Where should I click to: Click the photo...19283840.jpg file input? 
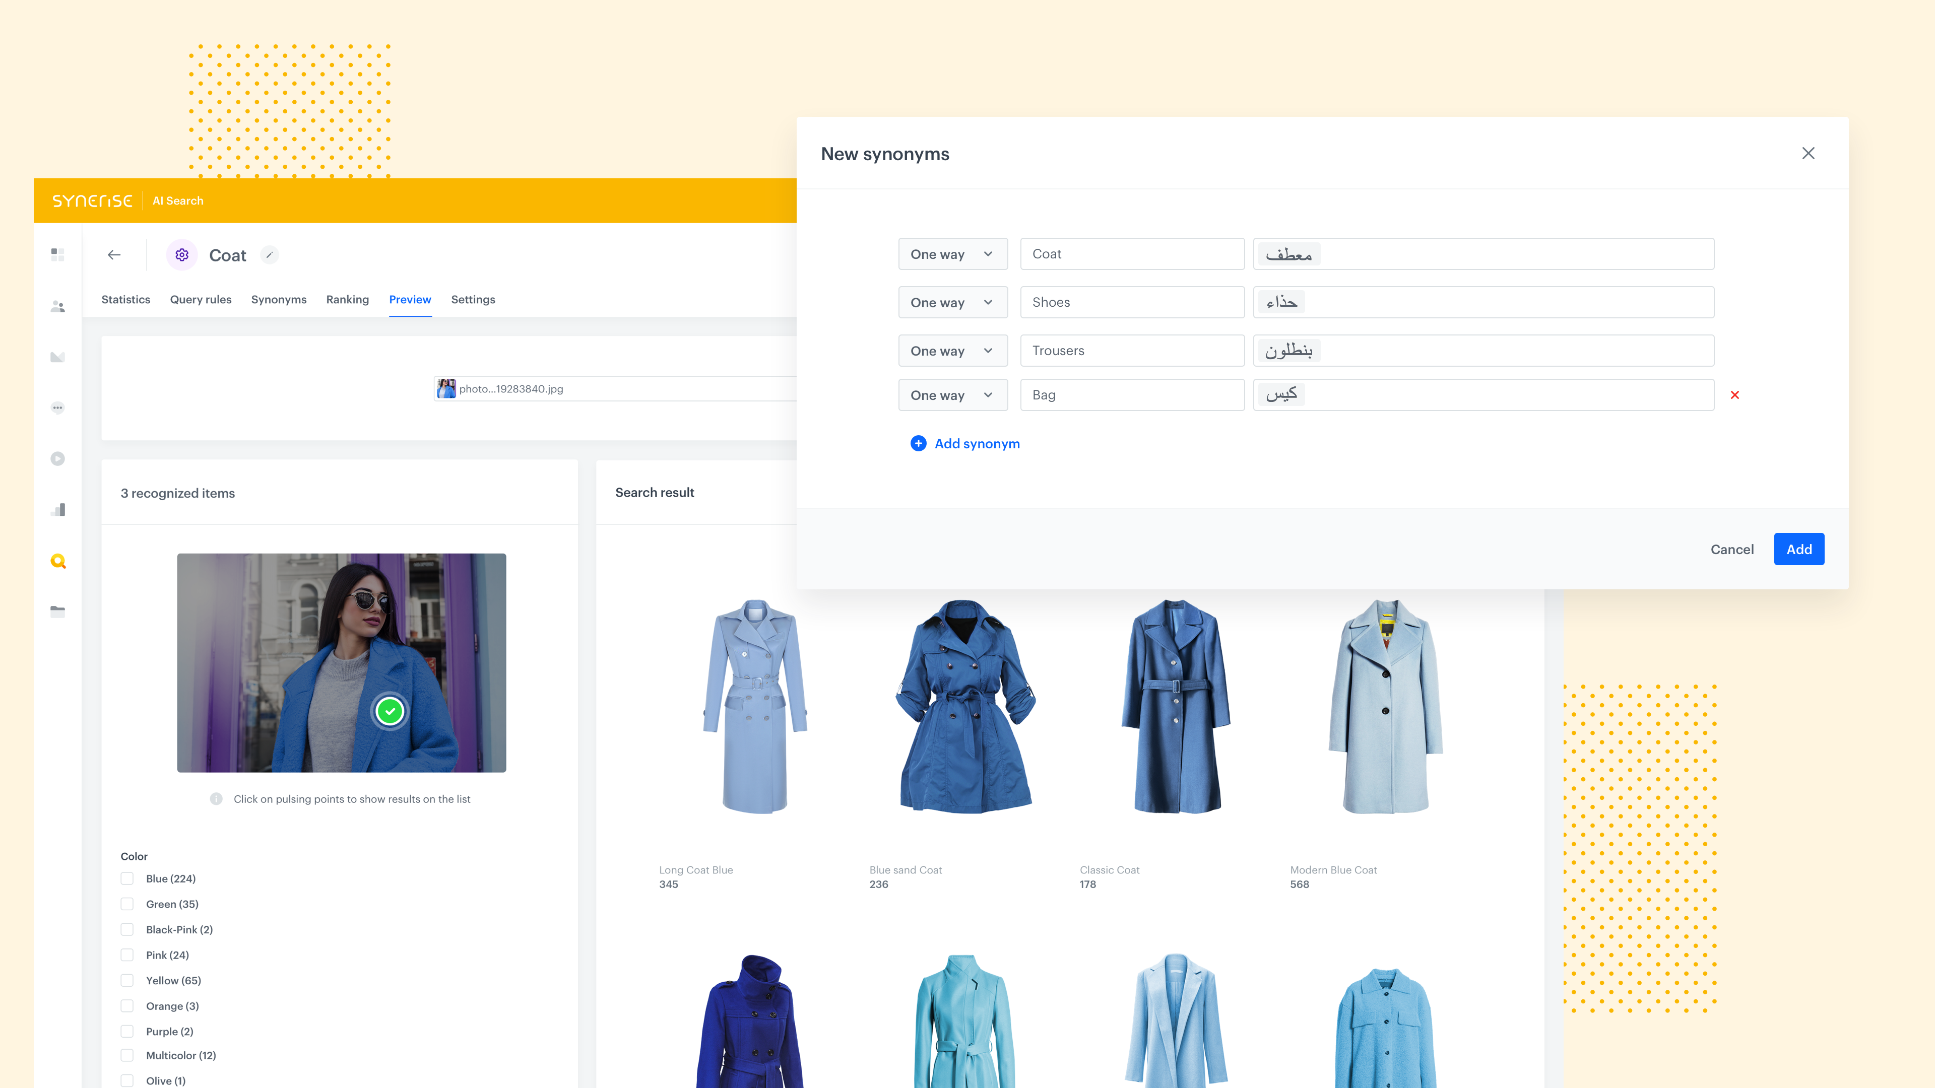tap(616, 389)
